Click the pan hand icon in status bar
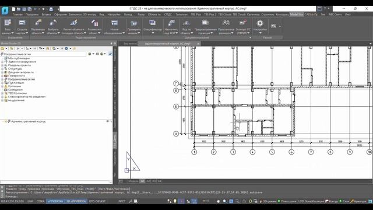 218,201
